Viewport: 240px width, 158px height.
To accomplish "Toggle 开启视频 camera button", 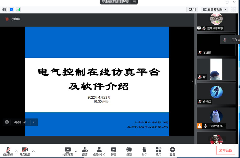I will click(x=25, y=151).
